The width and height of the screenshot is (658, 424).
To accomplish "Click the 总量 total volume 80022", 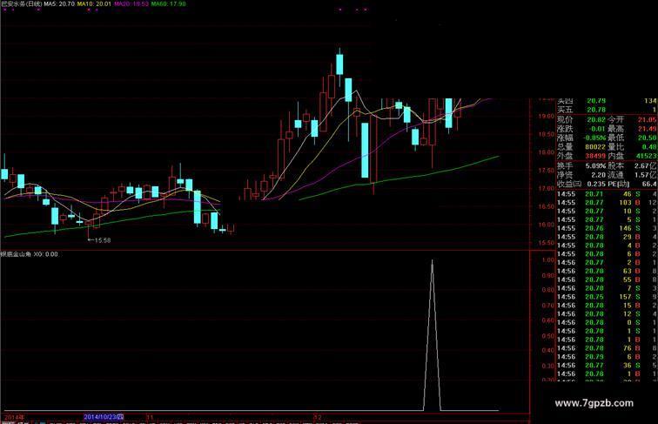I will pyautogui.click(x=596, y=147).
